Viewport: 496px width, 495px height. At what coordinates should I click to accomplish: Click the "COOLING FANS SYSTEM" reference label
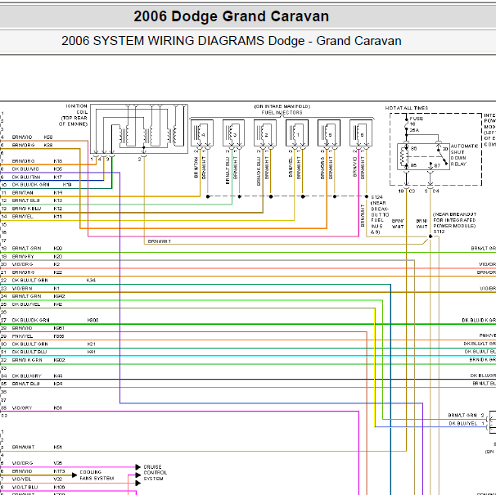coord(97,475)
